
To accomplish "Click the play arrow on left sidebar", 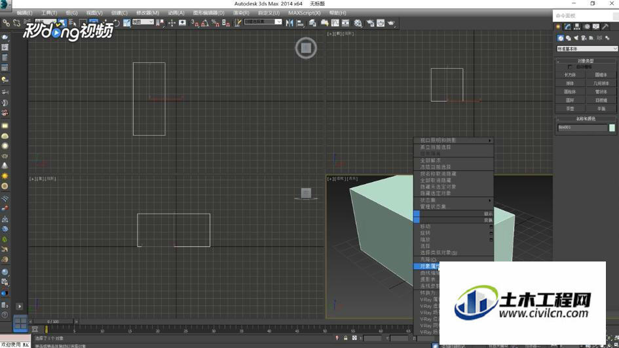I will [20, 306].
